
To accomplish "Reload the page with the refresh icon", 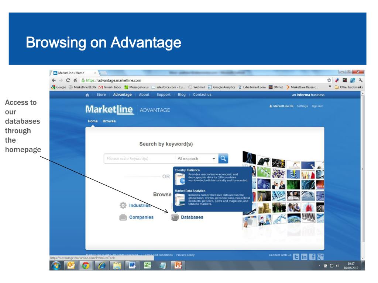I will click(68, 80).
